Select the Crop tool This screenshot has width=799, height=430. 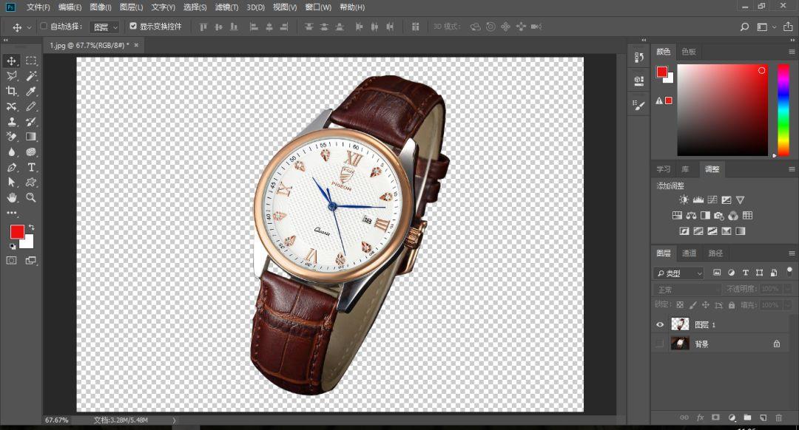(x=11, y=91)
